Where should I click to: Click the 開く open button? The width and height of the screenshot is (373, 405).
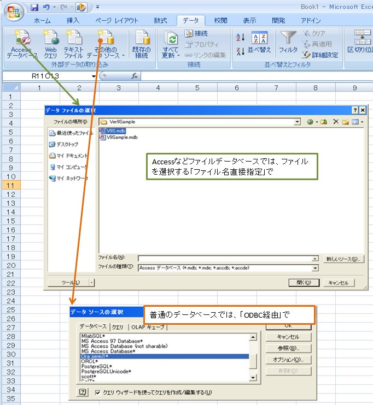[304, 283]
